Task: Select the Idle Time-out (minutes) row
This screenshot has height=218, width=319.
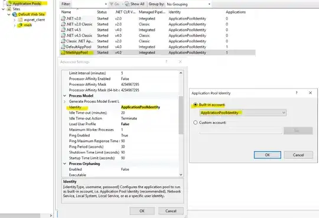Action: (x=121, y=113)
